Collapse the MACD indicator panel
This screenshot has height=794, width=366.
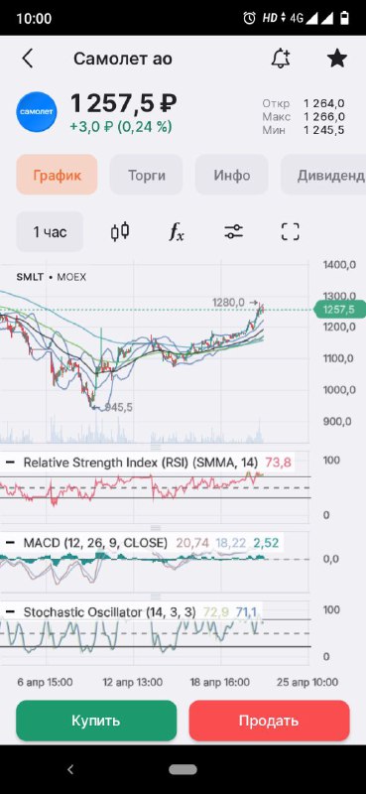click(x=10, y=543)
